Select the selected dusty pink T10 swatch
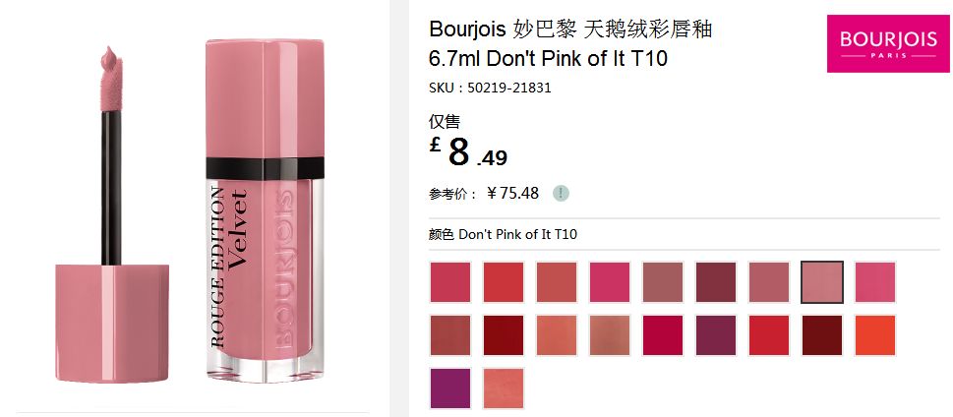Screen dimensions: 953x417 (x=822, y=282)
